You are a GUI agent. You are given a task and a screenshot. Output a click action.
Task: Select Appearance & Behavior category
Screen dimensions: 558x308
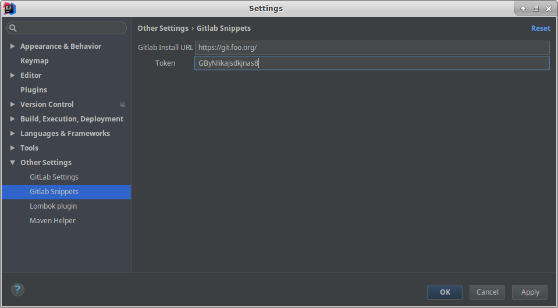point(61,46)
